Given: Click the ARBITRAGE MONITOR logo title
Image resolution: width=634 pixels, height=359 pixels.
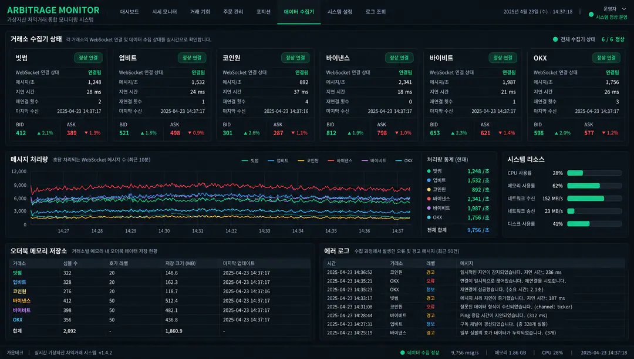Looking at the screenshot, I should pos(53,10).
